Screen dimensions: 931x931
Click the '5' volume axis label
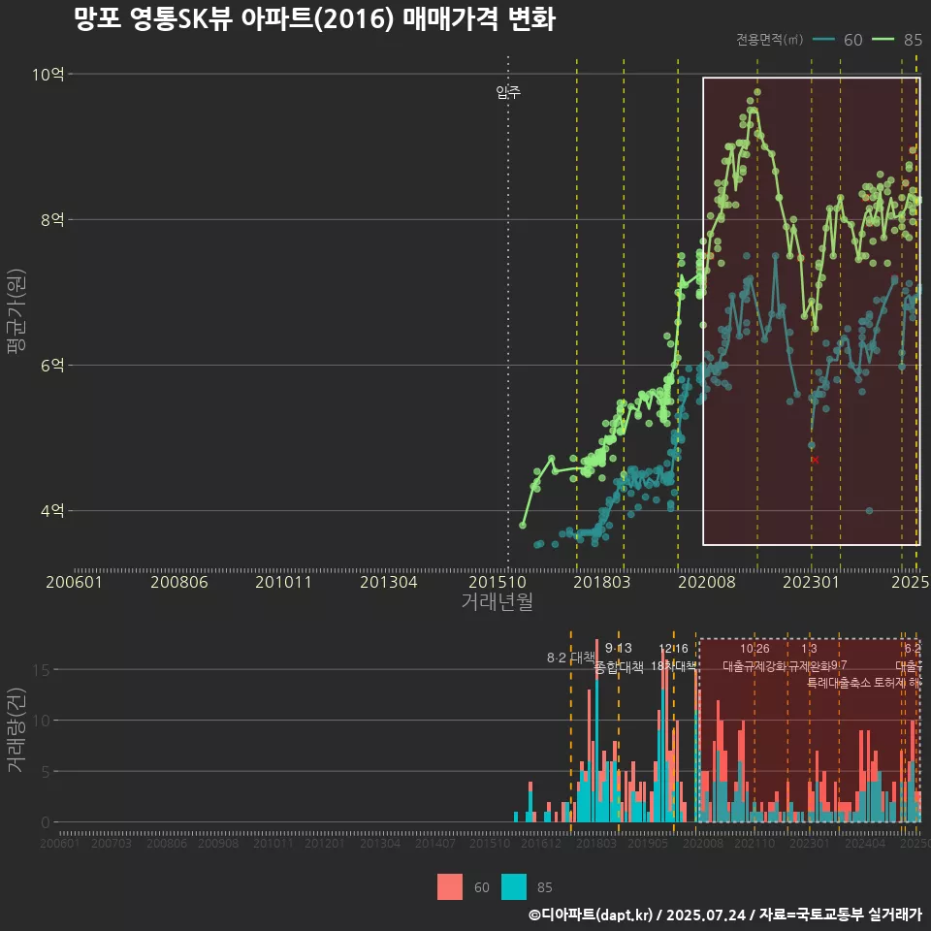[x=46, y=771]
